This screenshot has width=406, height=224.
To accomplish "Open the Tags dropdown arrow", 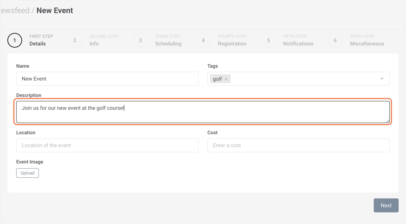I will [x=382, y=79].
